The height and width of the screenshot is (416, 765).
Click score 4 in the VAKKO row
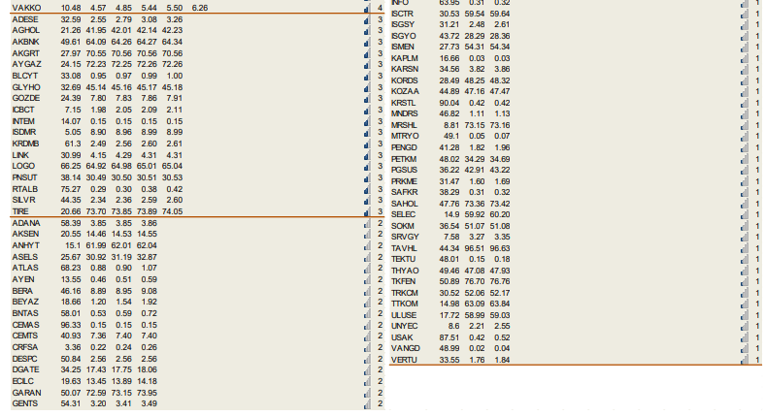click(380, 9)
